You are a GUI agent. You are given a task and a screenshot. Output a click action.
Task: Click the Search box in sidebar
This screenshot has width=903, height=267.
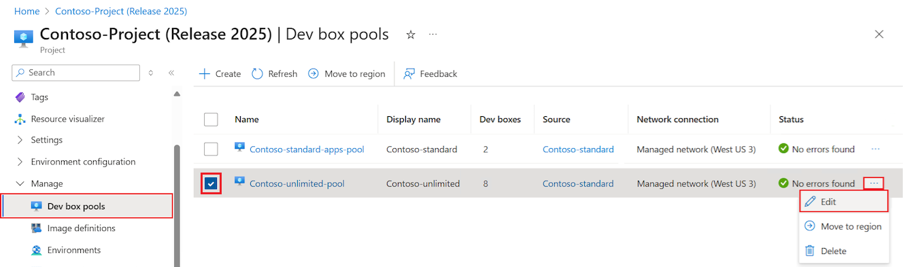click(x=76, y=73)
